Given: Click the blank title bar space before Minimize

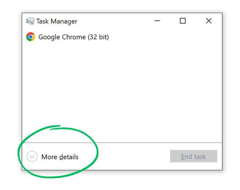Looking at the screenshot, I should (116, 21).
